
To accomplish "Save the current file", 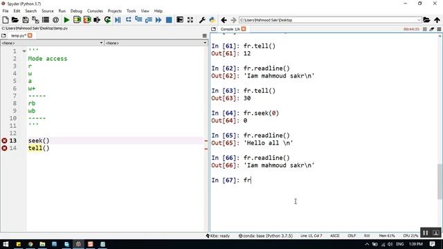I will coord(26,20).
